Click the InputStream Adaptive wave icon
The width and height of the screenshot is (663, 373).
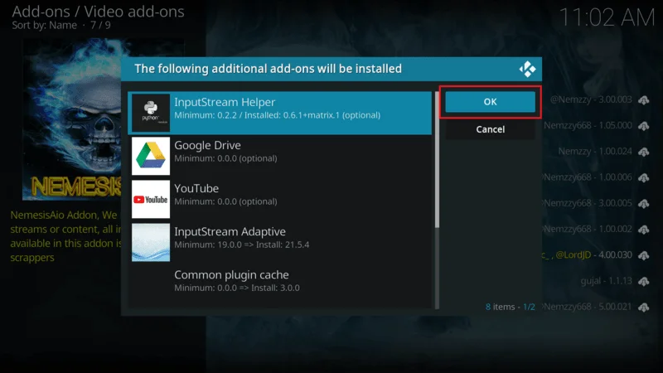point(151,242)
